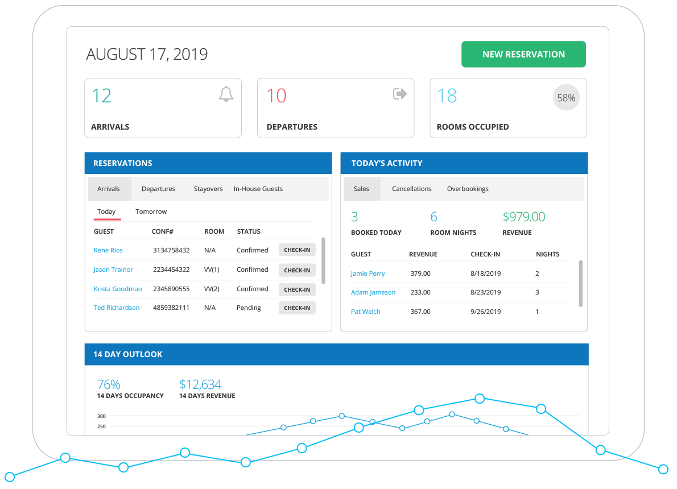
Task: Click the NEW RESERVATION button
Action: 523,54
